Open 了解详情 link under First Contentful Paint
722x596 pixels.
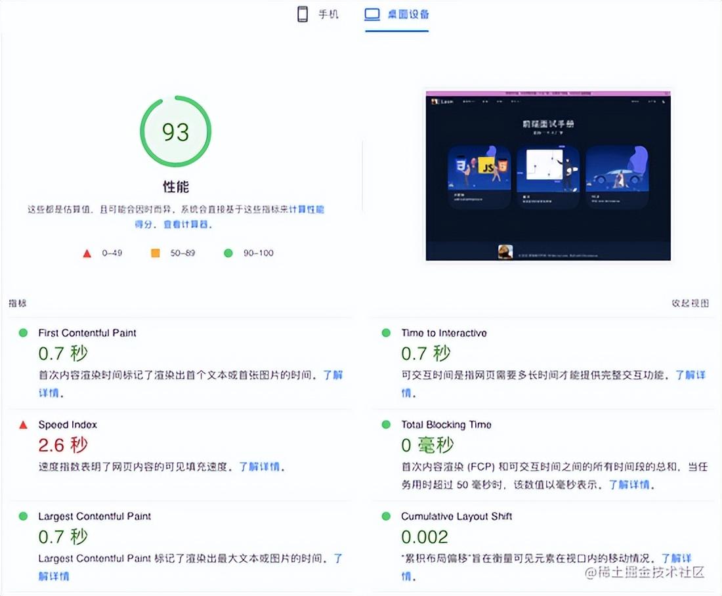tap(333, 375)
